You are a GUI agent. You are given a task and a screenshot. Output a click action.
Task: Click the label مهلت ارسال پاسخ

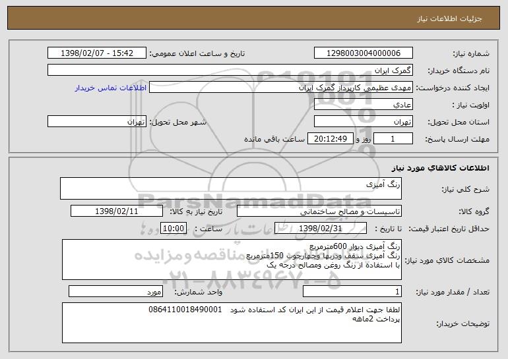click(457, 140)
